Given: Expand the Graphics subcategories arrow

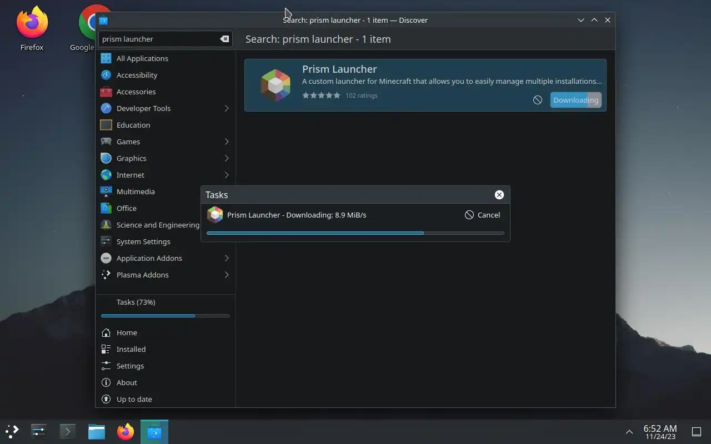Looking at the screenshot, I should [227, 158].
